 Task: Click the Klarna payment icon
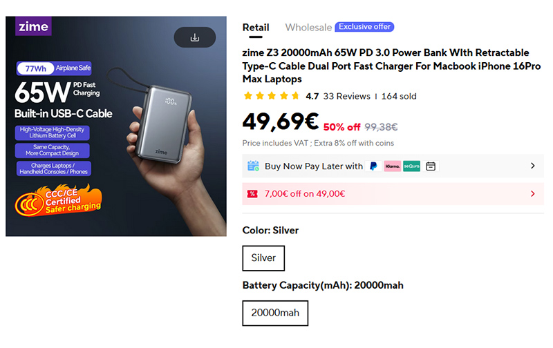[392, 166]
